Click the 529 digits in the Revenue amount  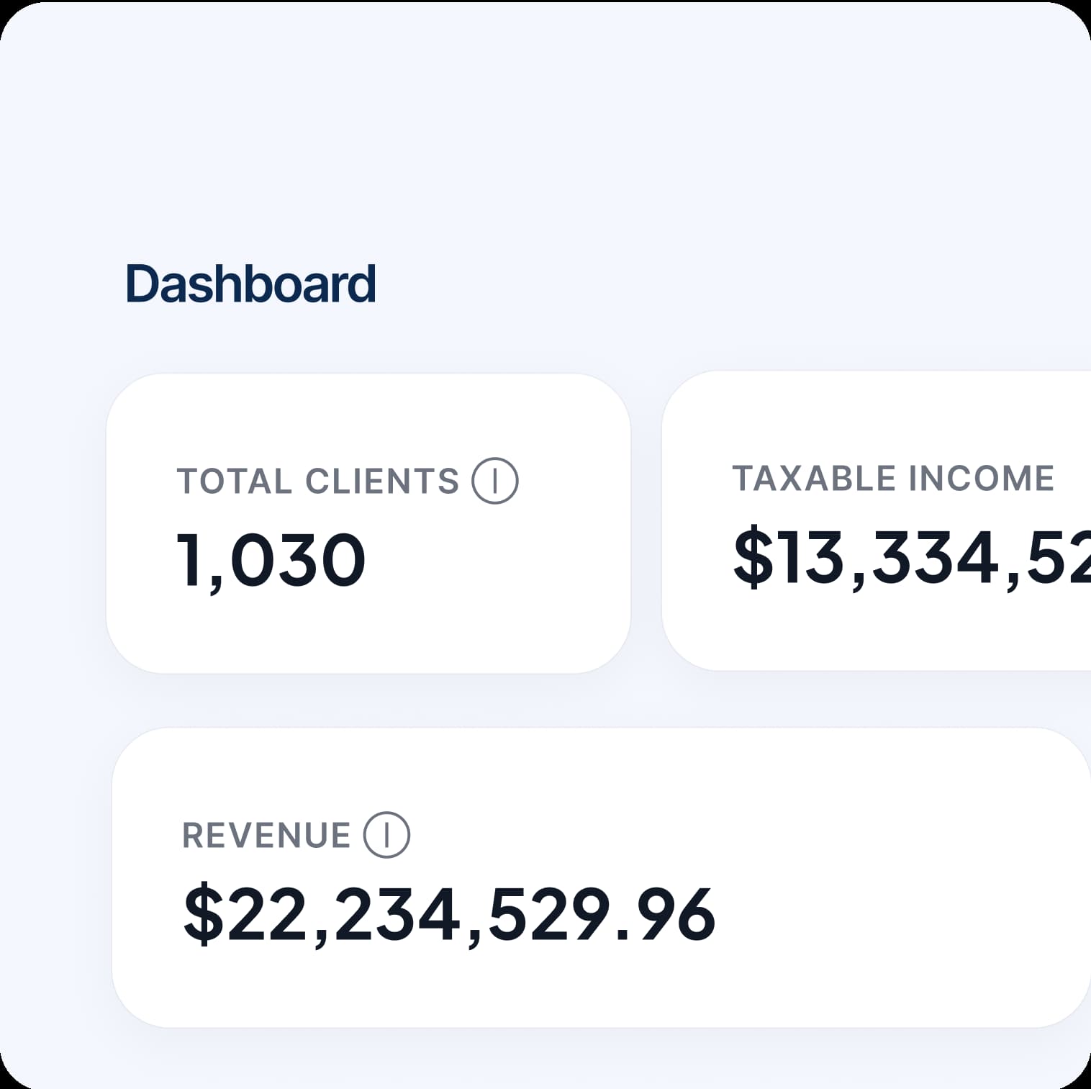[548, 915]
